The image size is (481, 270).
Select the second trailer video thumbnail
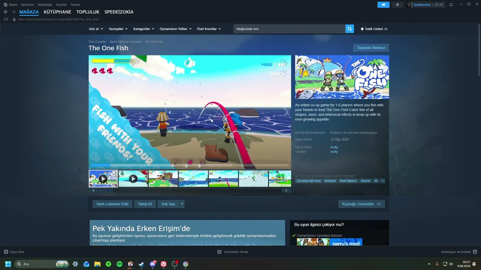pos(133,178)
